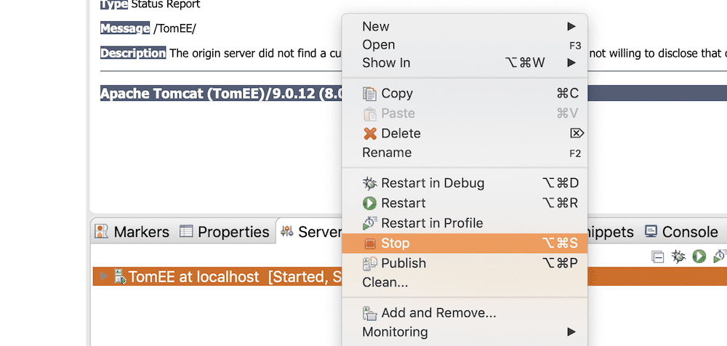Switch to the Markers tab
Image resolution: width=727 pixels, height=346 pixels.
132,231
